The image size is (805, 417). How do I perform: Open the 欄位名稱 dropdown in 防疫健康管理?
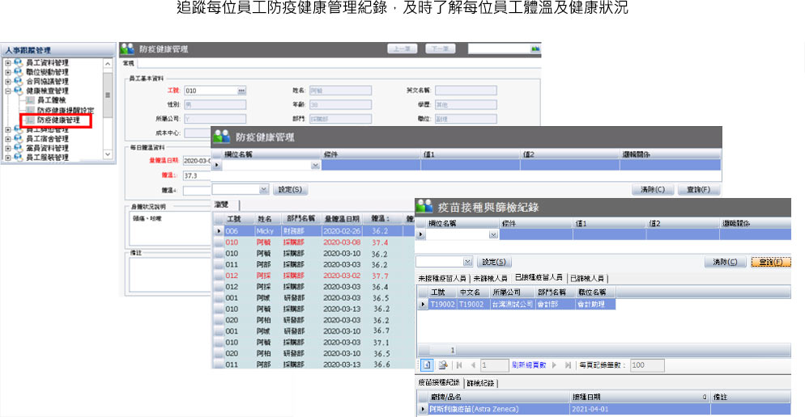[315, 165]
